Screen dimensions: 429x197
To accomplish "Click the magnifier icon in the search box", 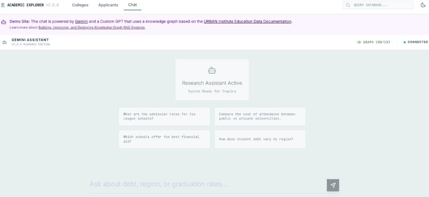I will (x=348, y=5).
